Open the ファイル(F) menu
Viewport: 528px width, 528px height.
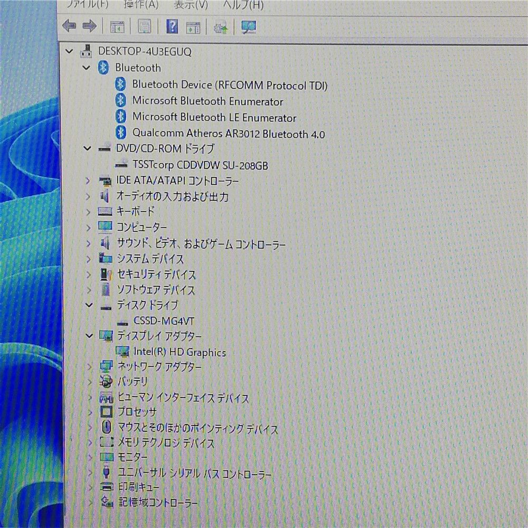87,4
